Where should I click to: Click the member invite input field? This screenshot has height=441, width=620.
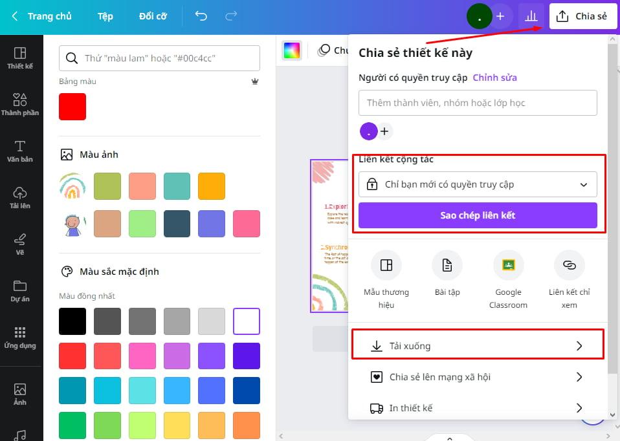478,103
